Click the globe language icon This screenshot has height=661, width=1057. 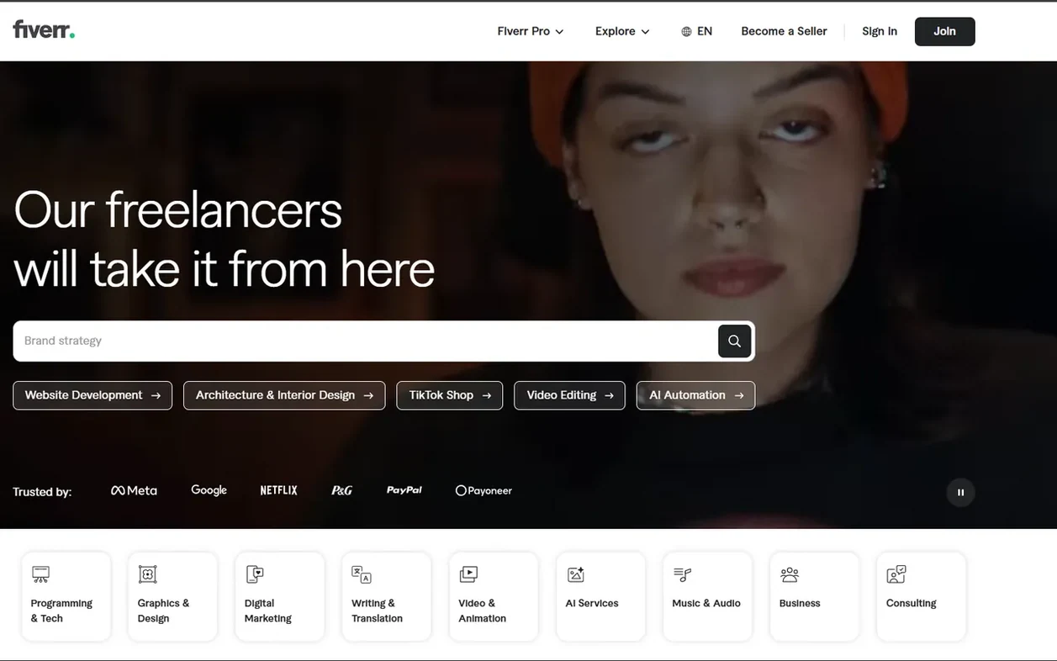click(686, 31)
